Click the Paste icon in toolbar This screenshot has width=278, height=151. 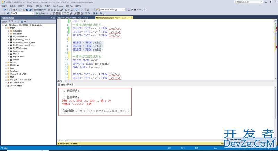pos(72,10)
